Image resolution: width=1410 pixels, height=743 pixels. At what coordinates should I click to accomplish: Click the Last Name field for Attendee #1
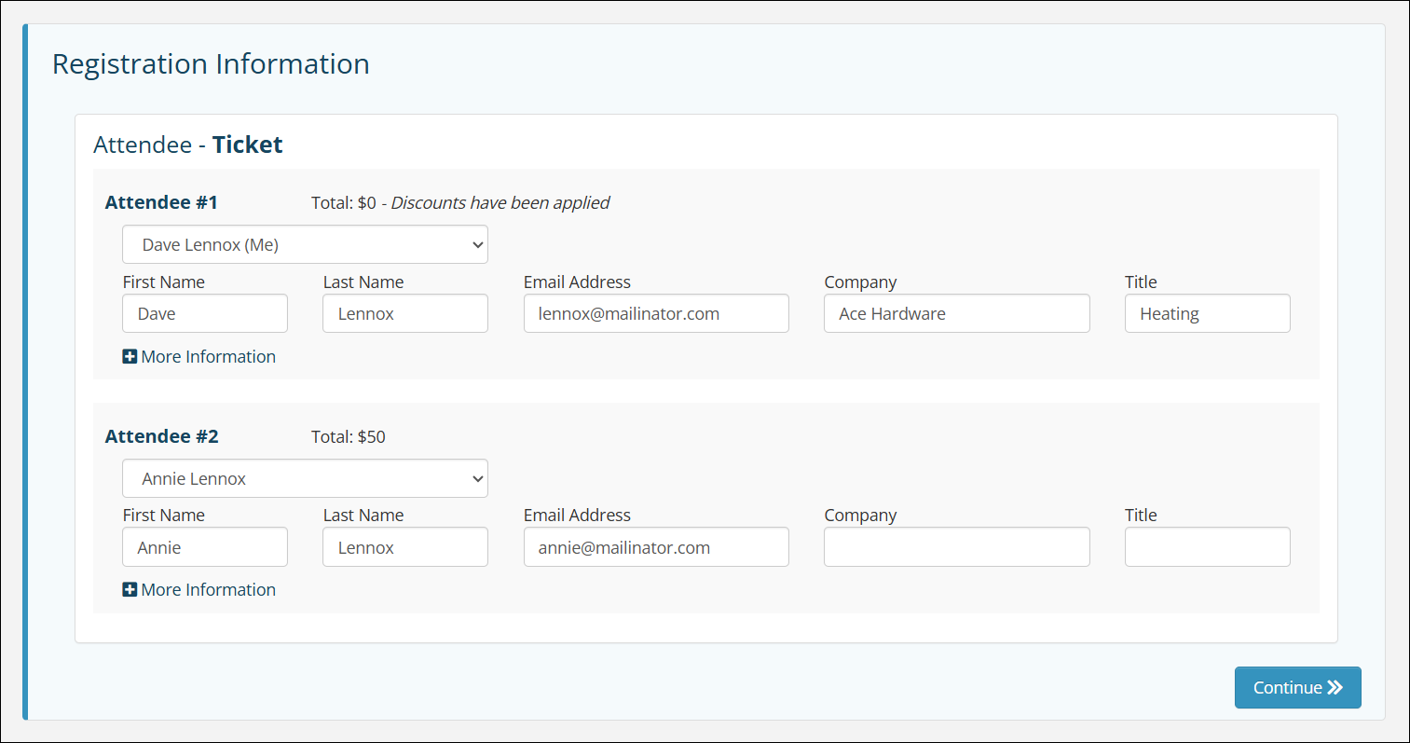[405, 314]
